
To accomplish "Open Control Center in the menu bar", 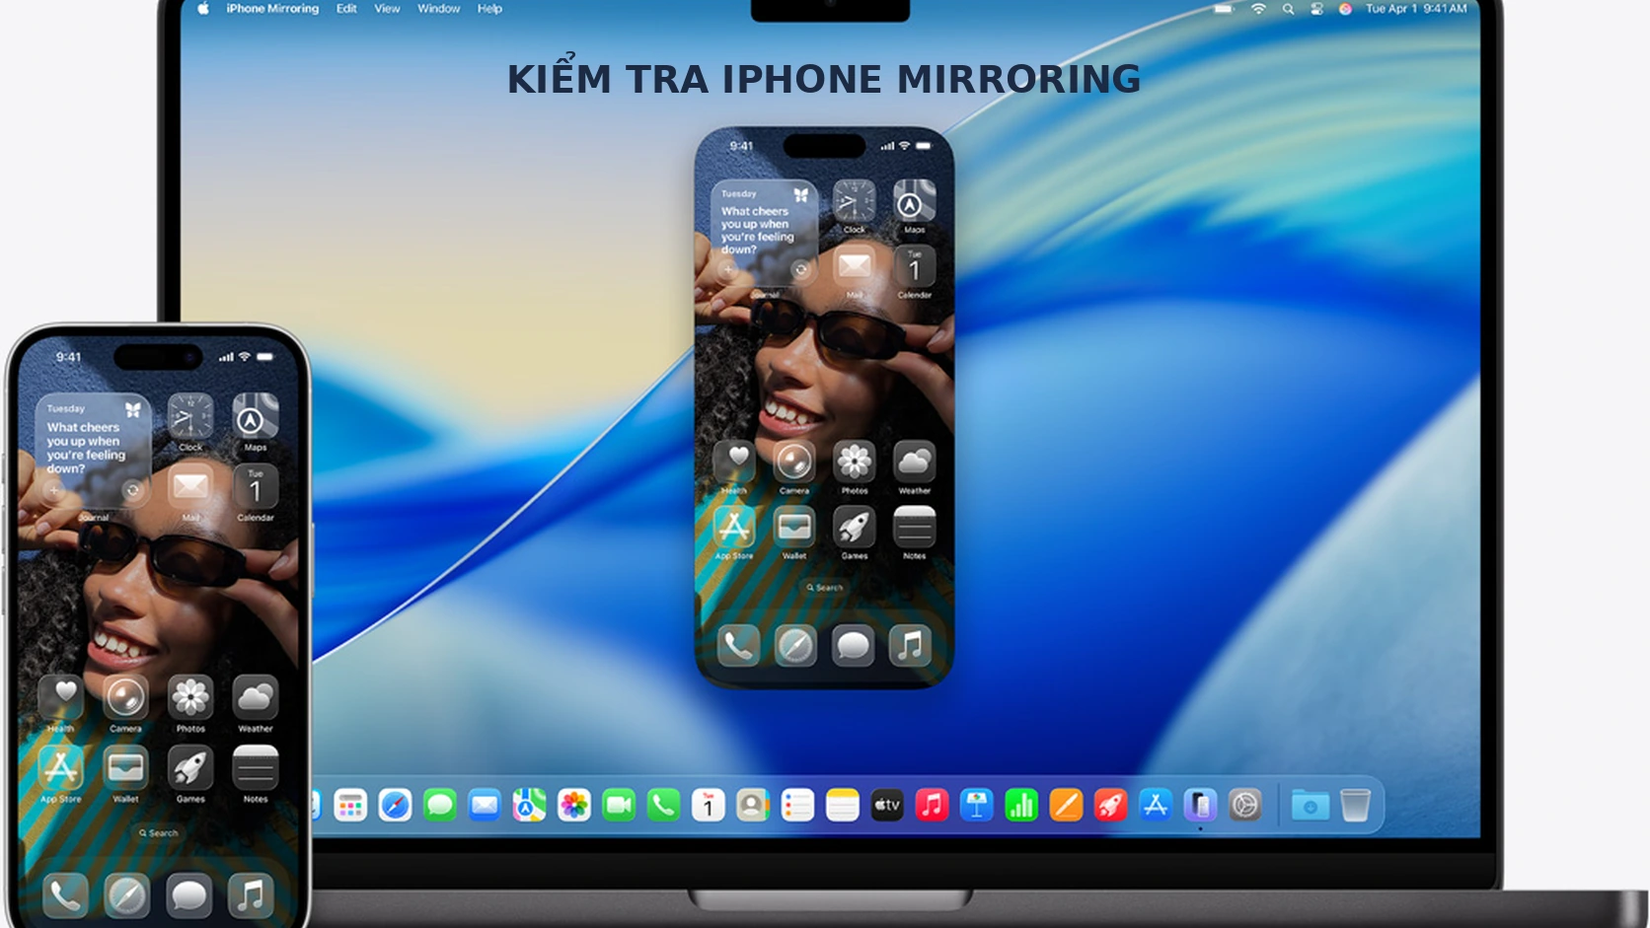I will pyautogui.click(x=1316, y=9).
